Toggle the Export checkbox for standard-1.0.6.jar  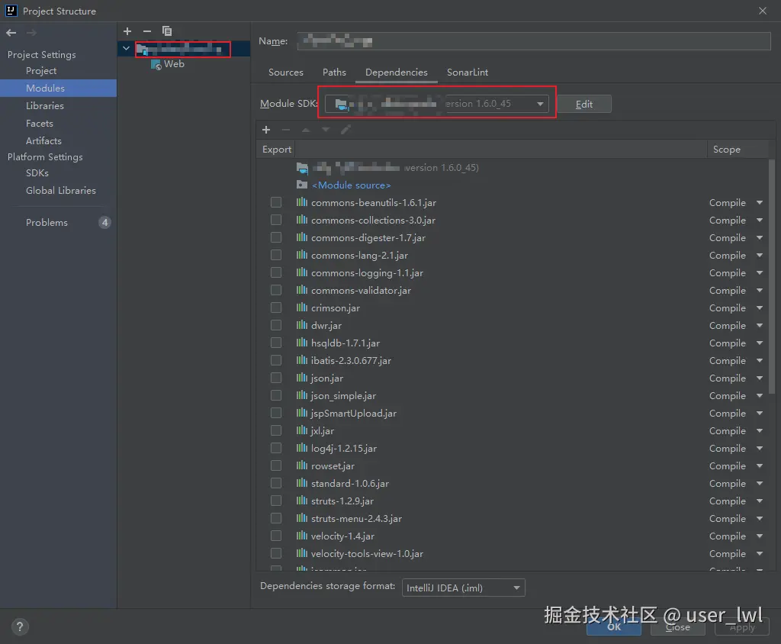(x=276, y=483)
